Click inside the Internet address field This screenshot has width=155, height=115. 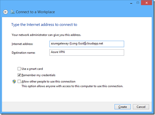point(87,44)
